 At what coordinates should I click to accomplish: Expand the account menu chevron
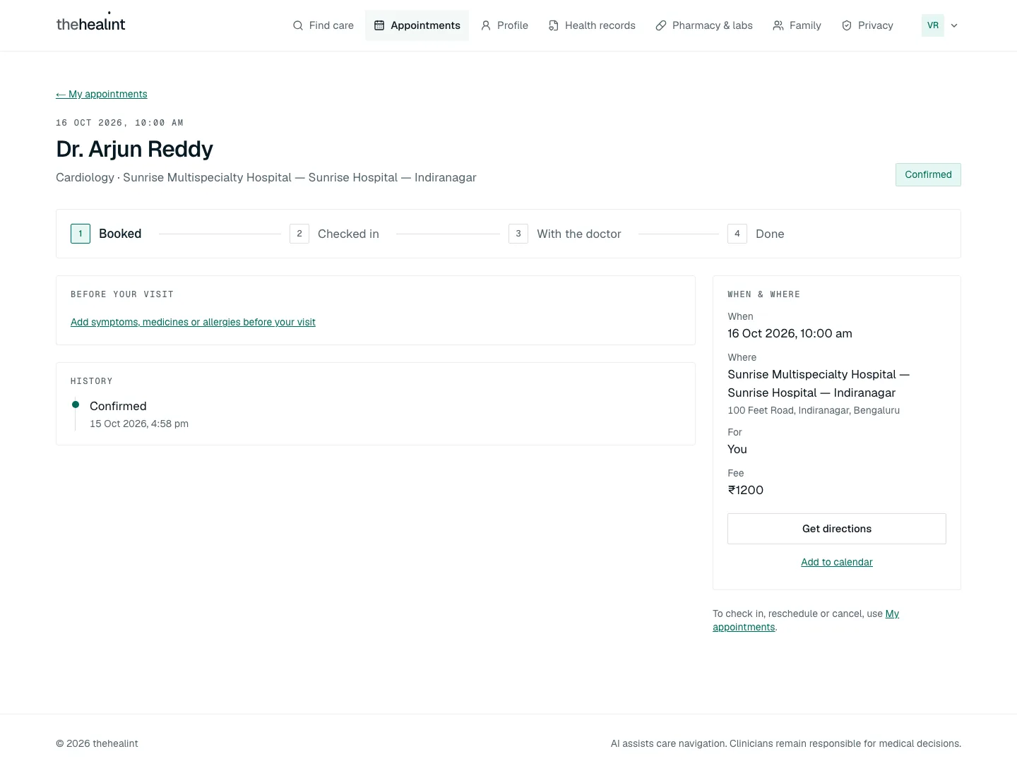[x=954, y=25]
